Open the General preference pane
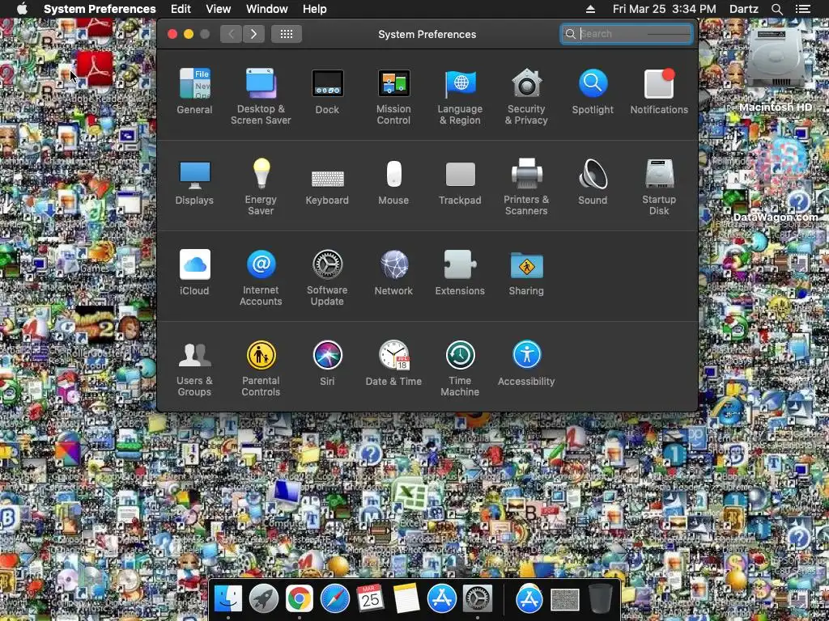 click(x=194, y=91)
